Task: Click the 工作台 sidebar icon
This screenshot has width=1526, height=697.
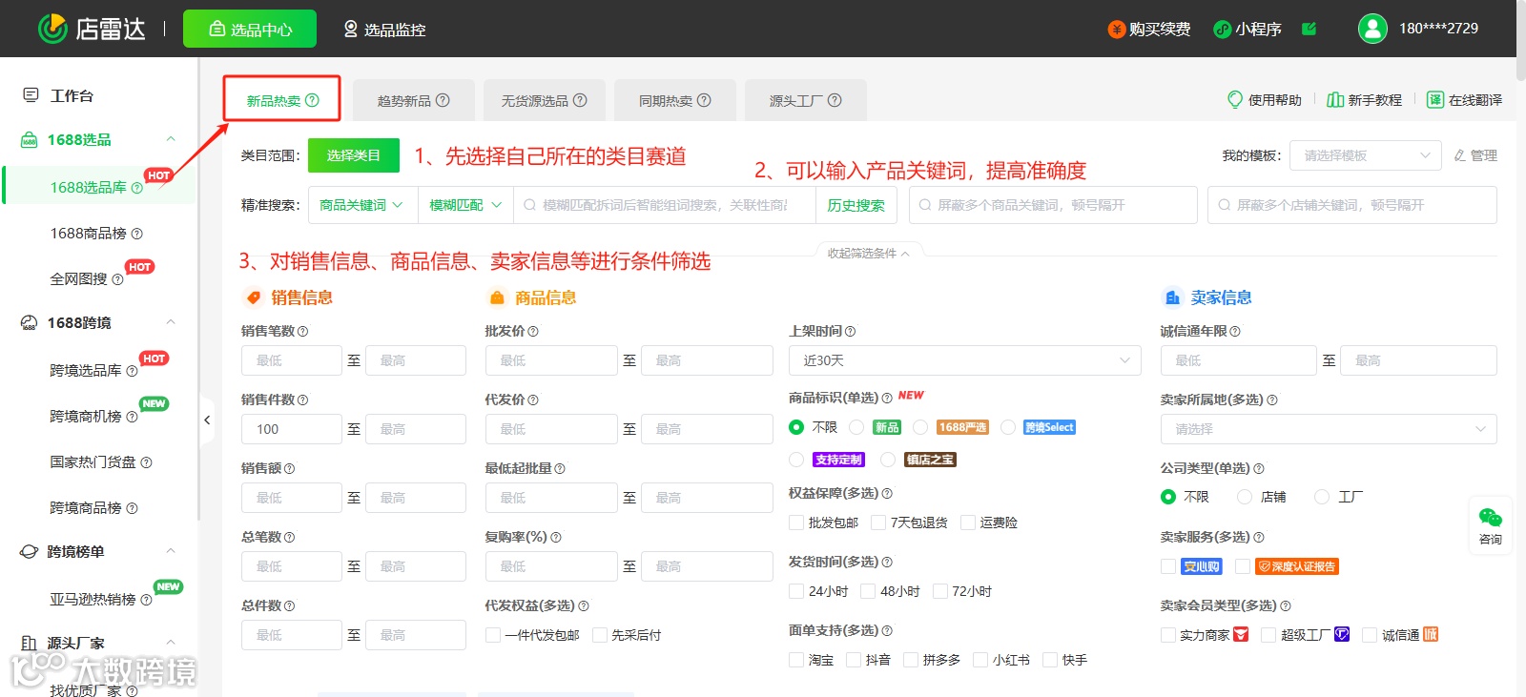Action: tap(31, 95)
